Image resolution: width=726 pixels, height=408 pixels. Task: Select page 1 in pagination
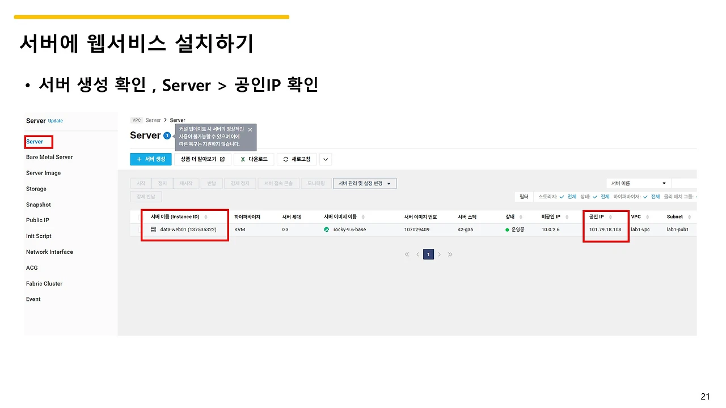point(428,254)
